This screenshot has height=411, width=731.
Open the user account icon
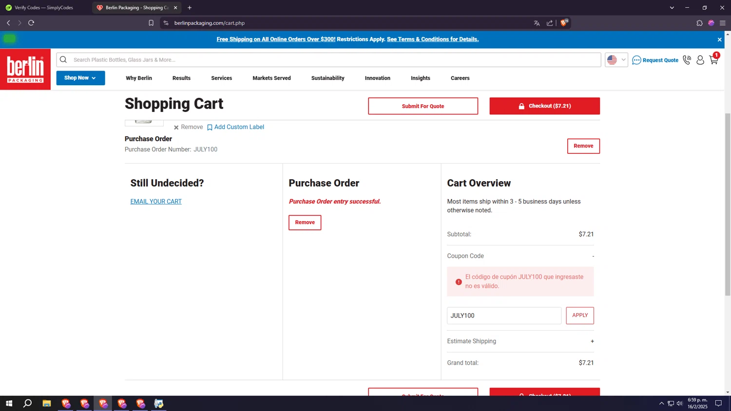coord(700,60)
